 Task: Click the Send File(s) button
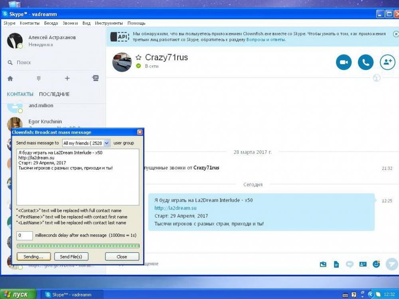71,257
